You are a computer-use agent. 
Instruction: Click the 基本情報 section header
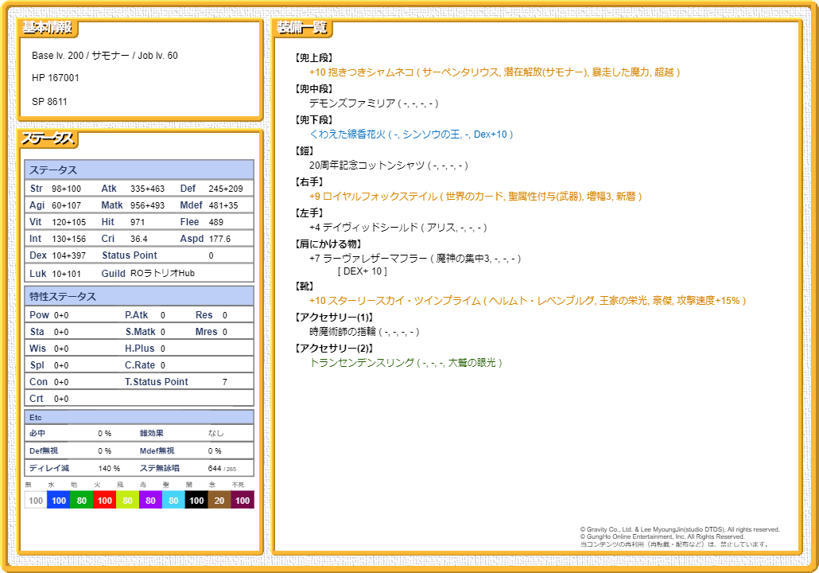click(47, 28)
